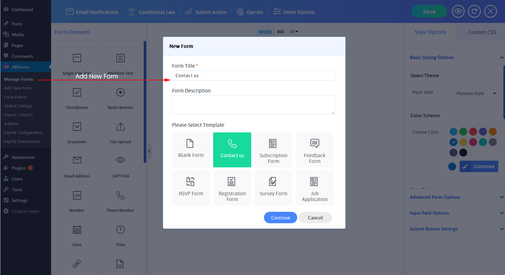Switch to the Custom CSS tab
The image size is (505, 275).
point(482,32)
